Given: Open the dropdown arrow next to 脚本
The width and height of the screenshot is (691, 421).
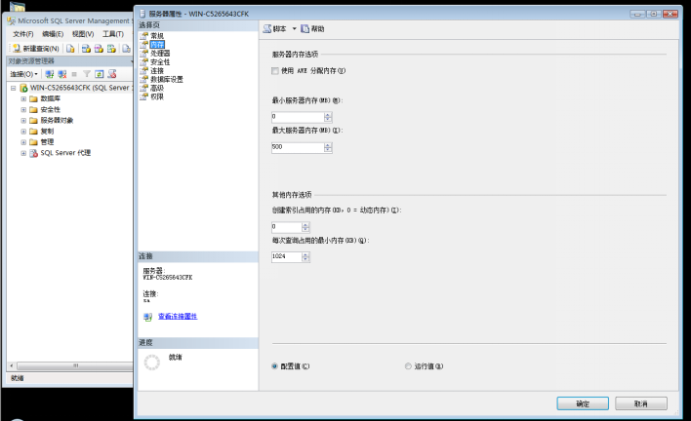Looking at the screenshot, I should pyautogui.click(x=295, y=28).
